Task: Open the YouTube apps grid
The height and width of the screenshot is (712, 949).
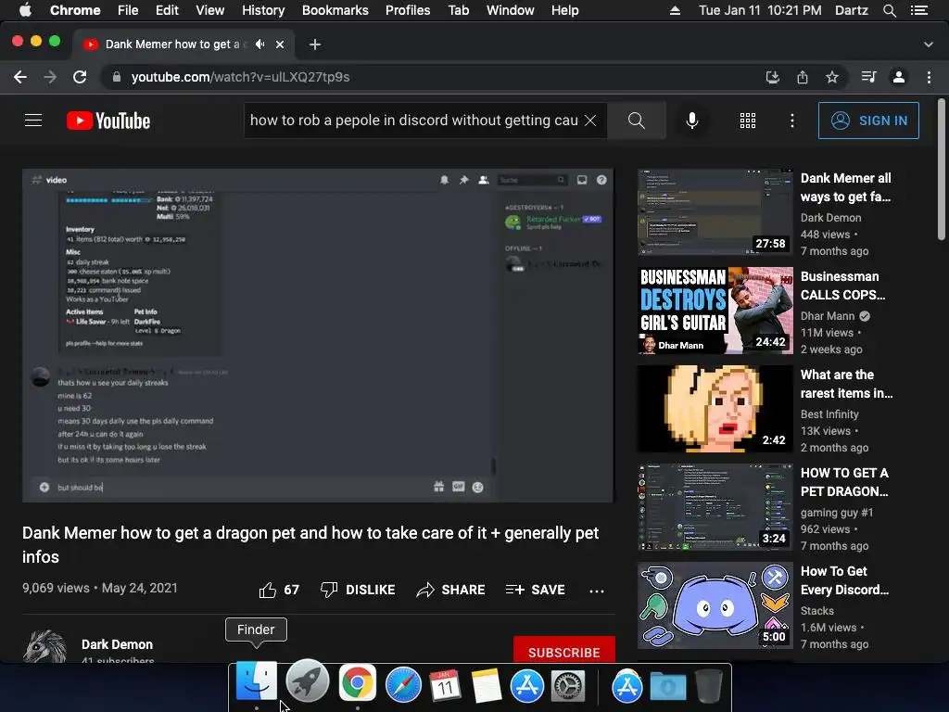Action: [748, 121]
